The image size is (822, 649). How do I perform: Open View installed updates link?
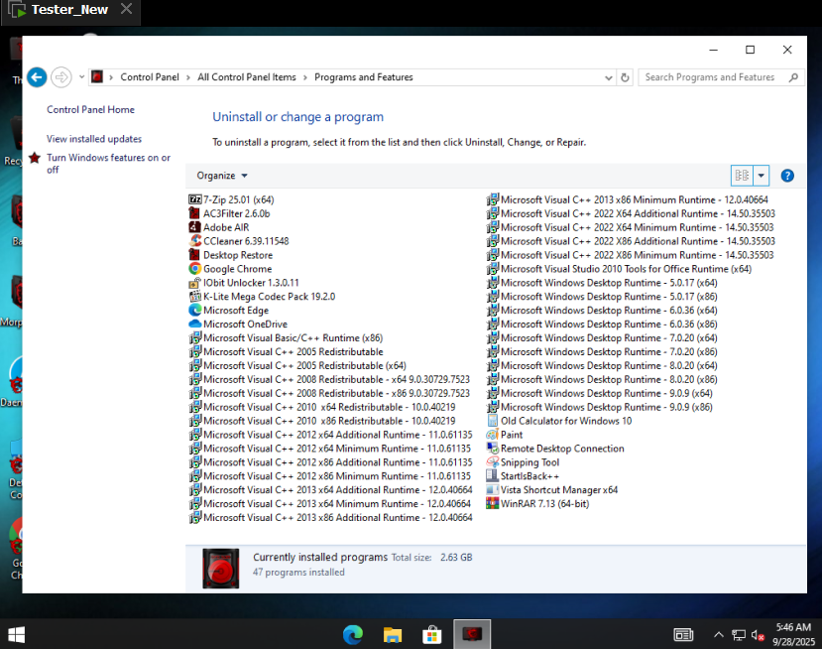[94, 139]
